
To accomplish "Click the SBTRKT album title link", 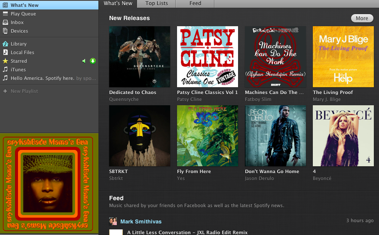I will pyautogui.click(x=119, y=171).
